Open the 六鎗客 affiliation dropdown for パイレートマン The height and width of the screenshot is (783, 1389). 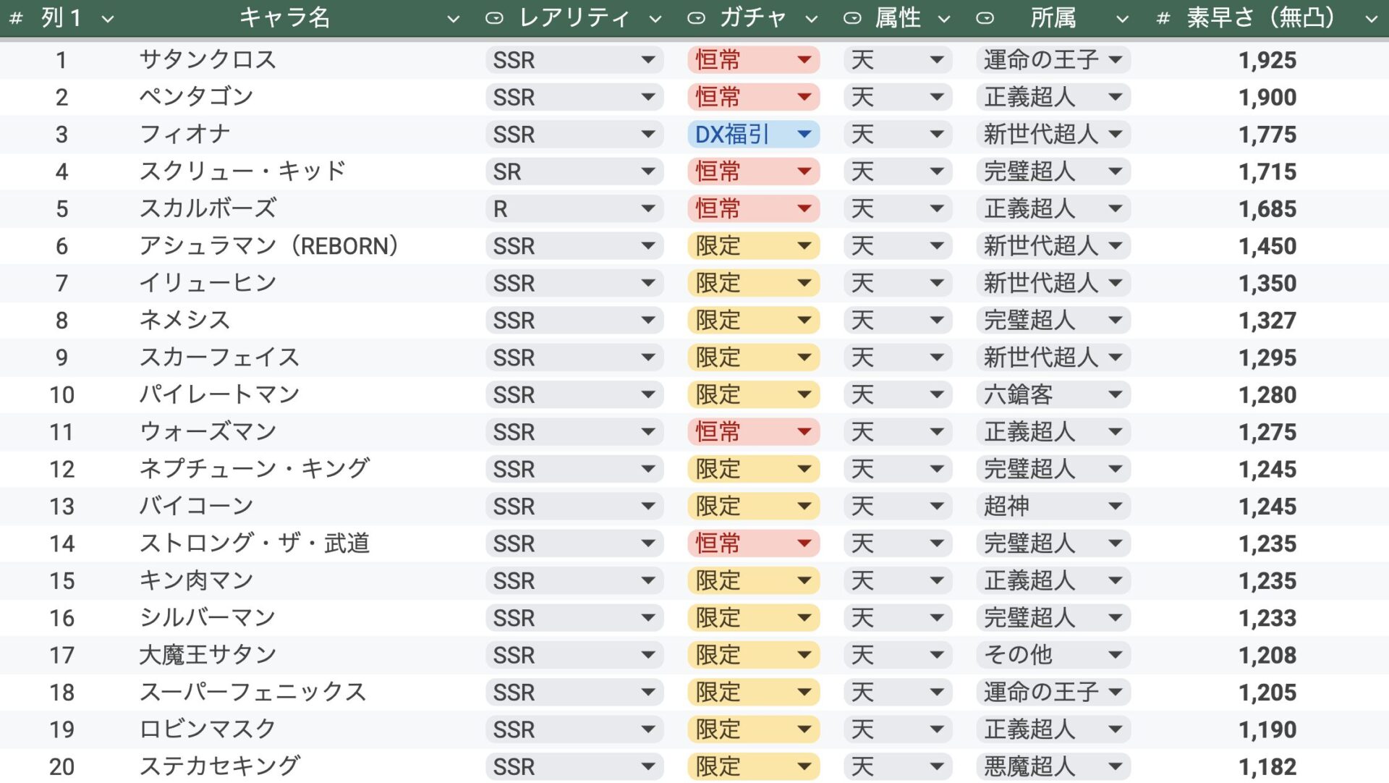click(x=1053, y=394)
